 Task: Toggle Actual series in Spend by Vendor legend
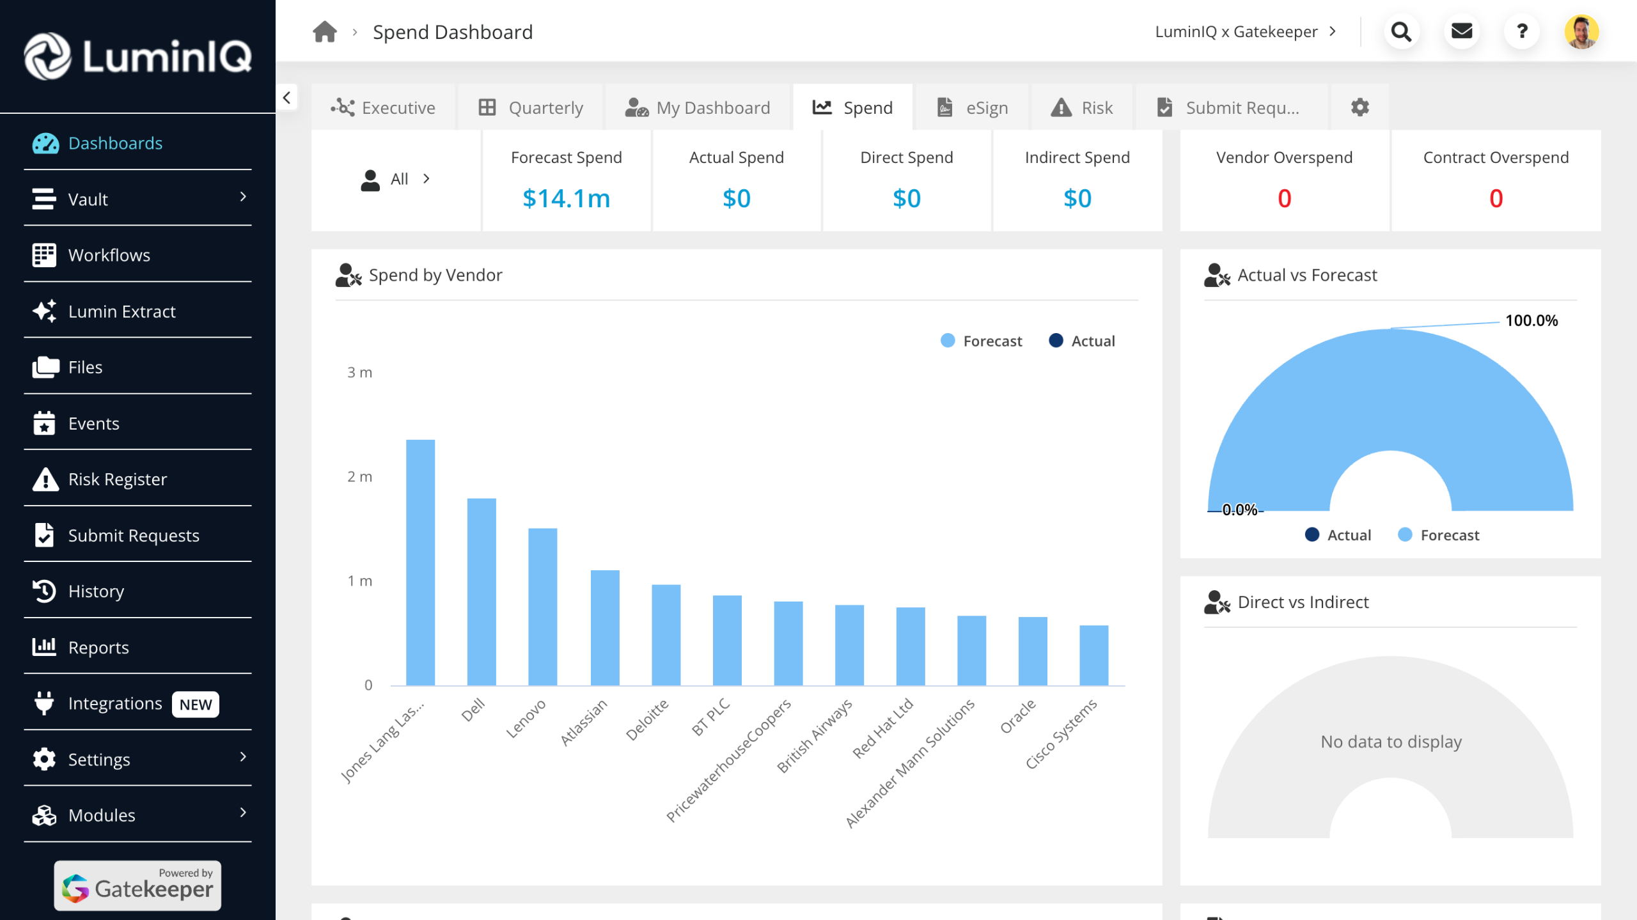click(x=1082, y=341)
